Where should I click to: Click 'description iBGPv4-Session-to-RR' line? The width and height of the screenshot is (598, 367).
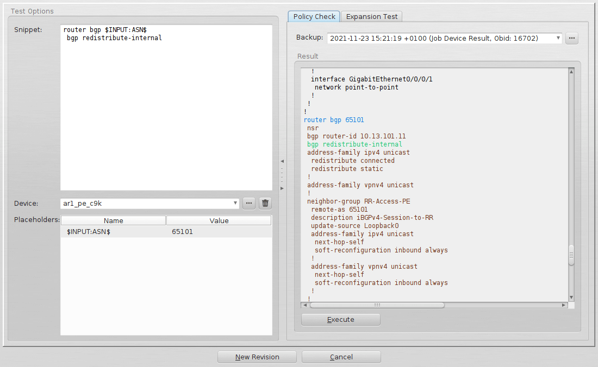[x=372, y=218]
